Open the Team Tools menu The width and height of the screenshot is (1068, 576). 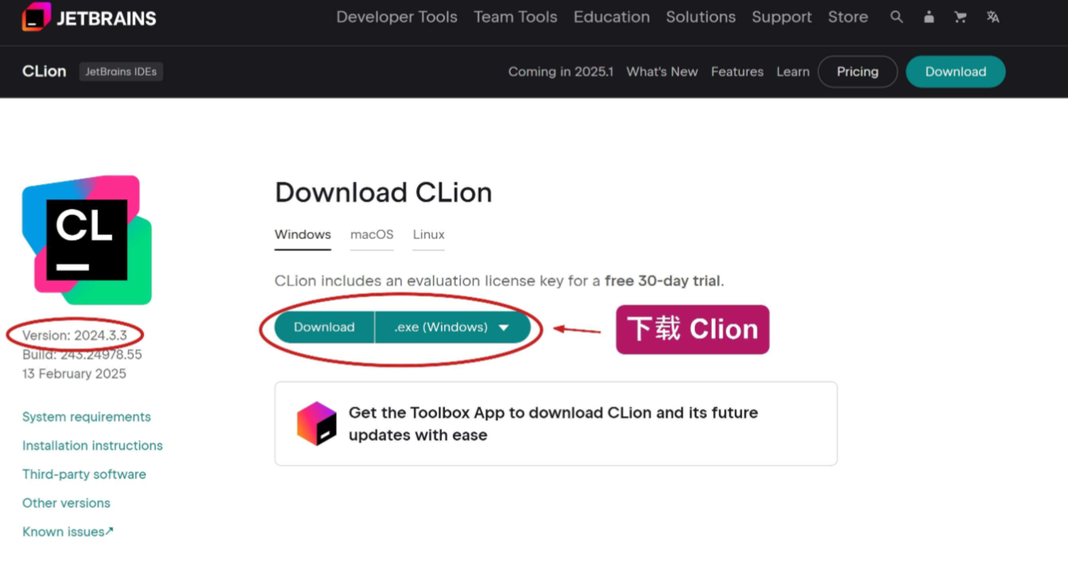coord(516,17)
